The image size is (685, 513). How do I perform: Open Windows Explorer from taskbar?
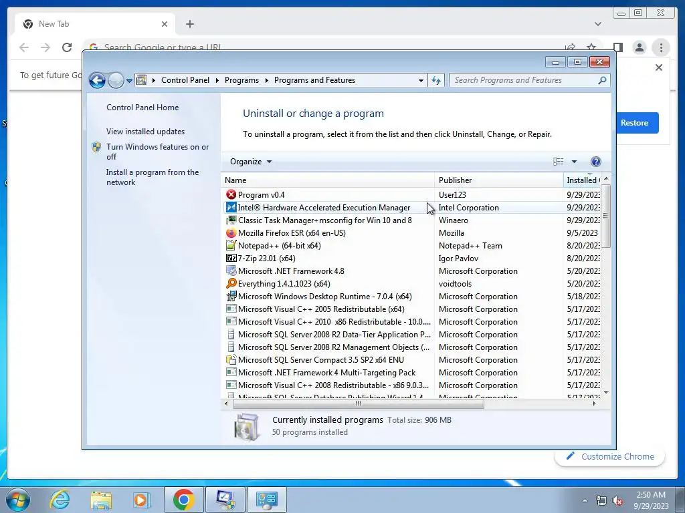click(x=100, y=500)
